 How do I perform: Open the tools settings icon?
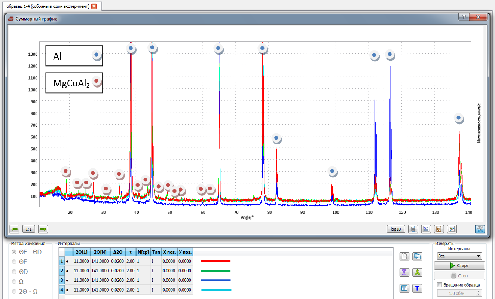pyautogui.click(x=480, y=229)
